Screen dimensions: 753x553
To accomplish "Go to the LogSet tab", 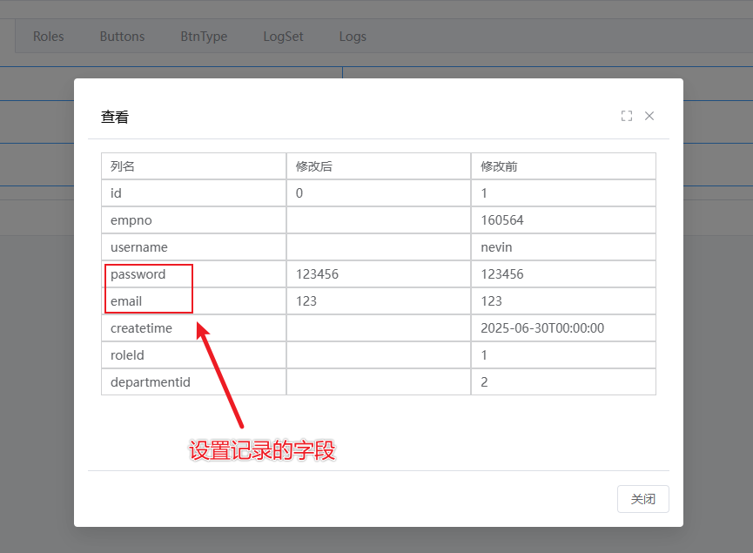I will [283, 37].
